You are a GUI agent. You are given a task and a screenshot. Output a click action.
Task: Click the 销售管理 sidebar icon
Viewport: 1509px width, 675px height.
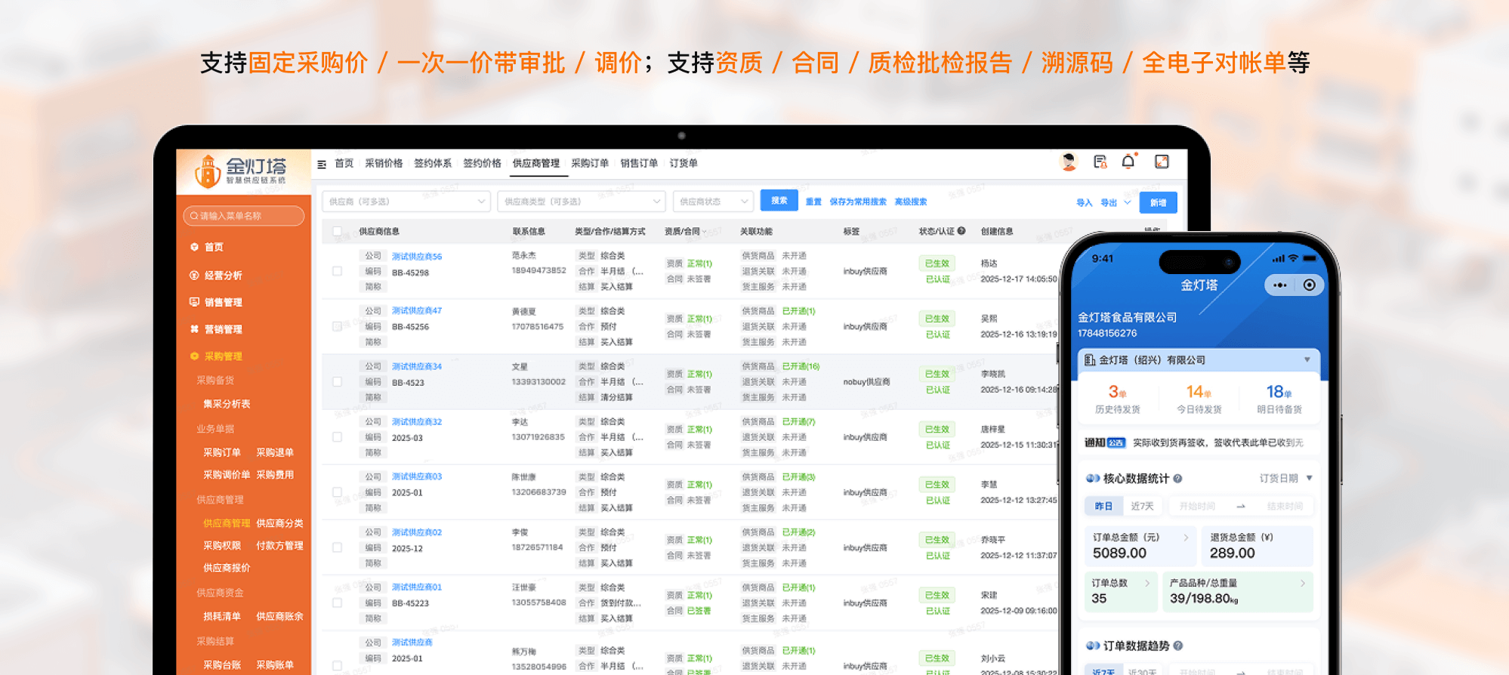[x=194, y=302]
